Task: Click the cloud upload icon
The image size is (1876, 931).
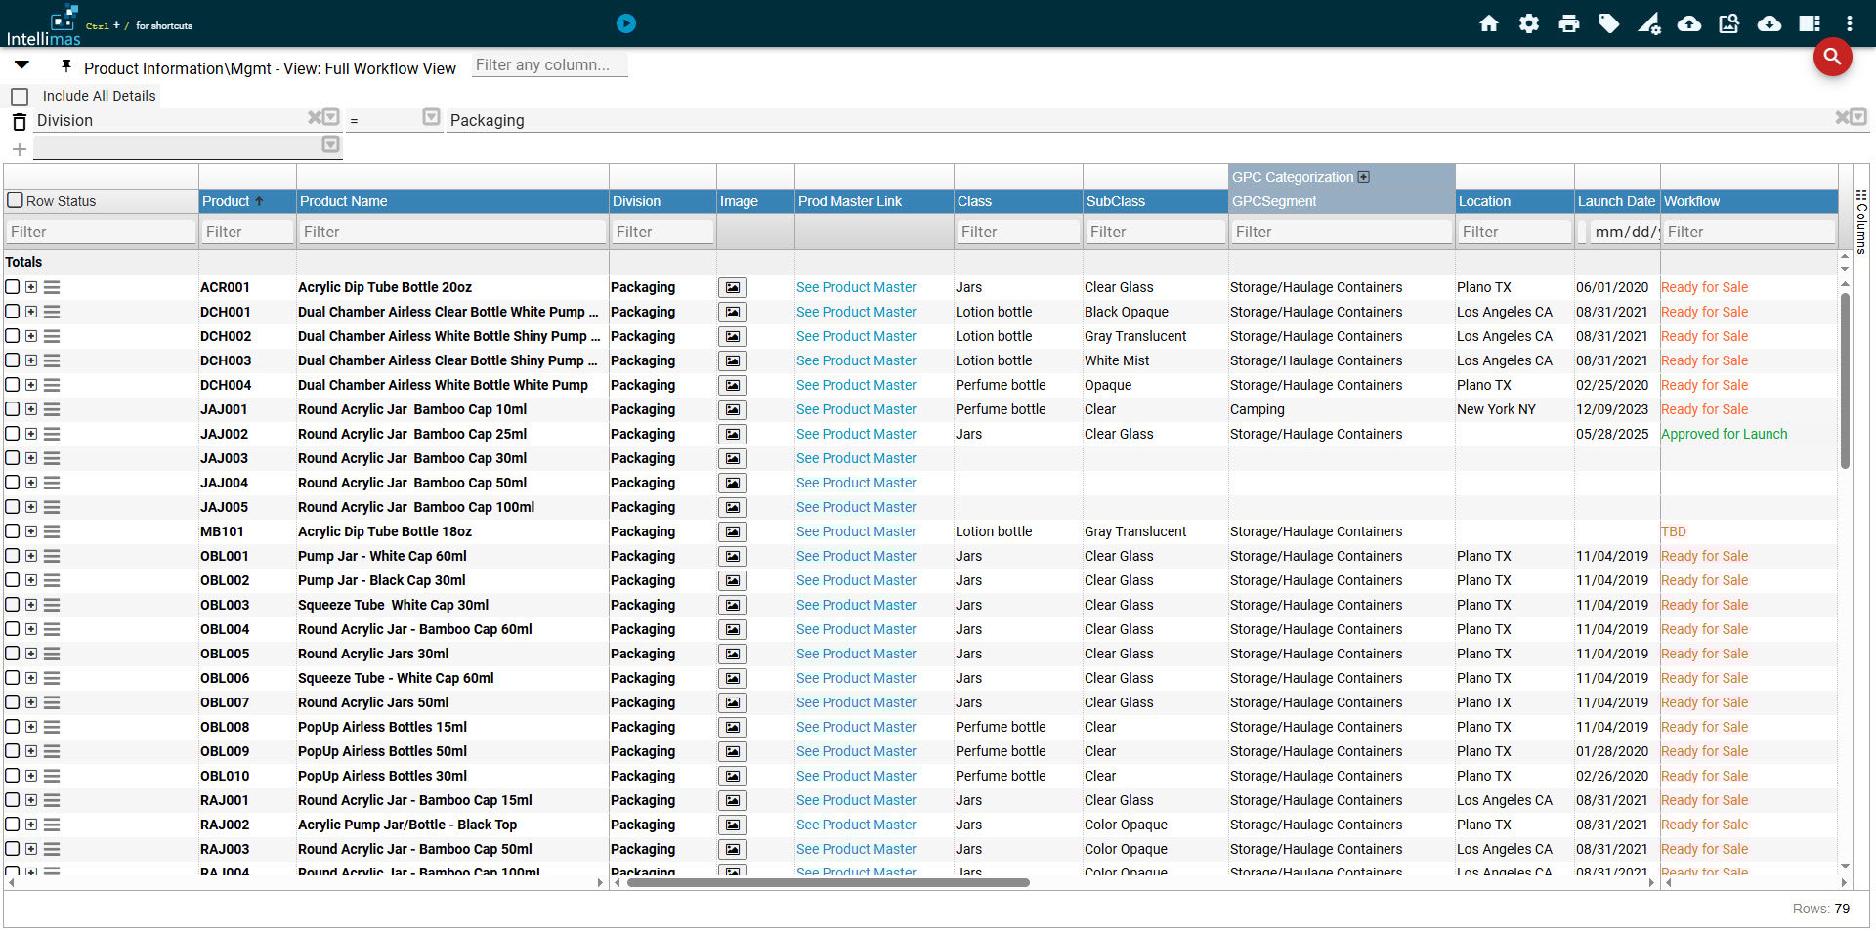Action: point(1688,23)
